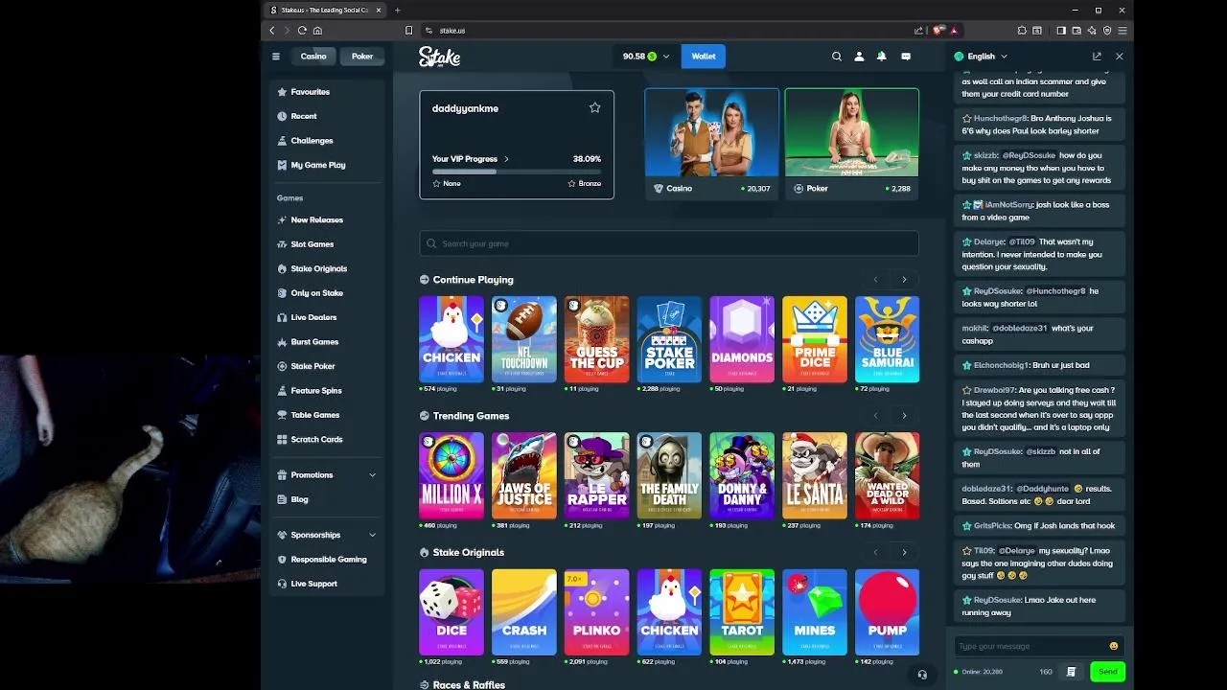
Task: Switch to the Poker tab
Action: click(362, 57)
